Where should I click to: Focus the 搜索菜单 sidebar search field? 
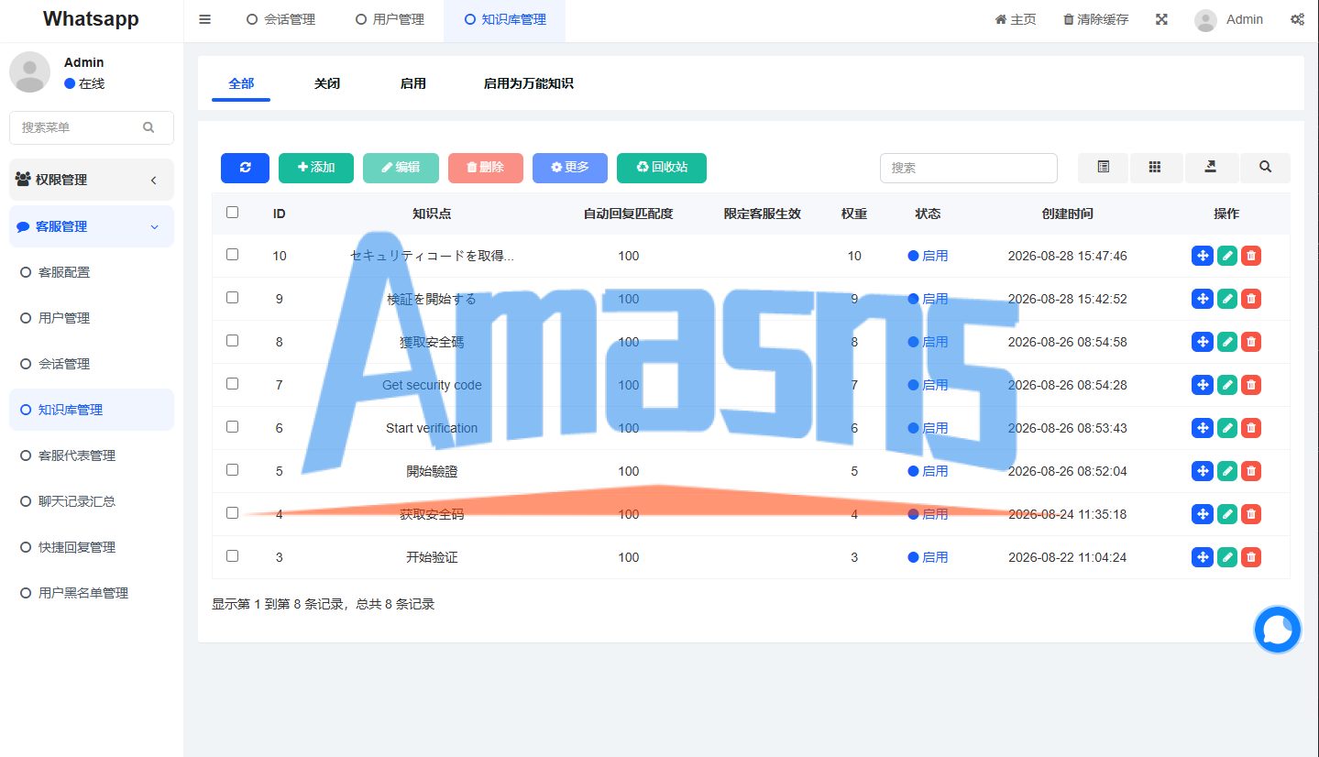92,127
